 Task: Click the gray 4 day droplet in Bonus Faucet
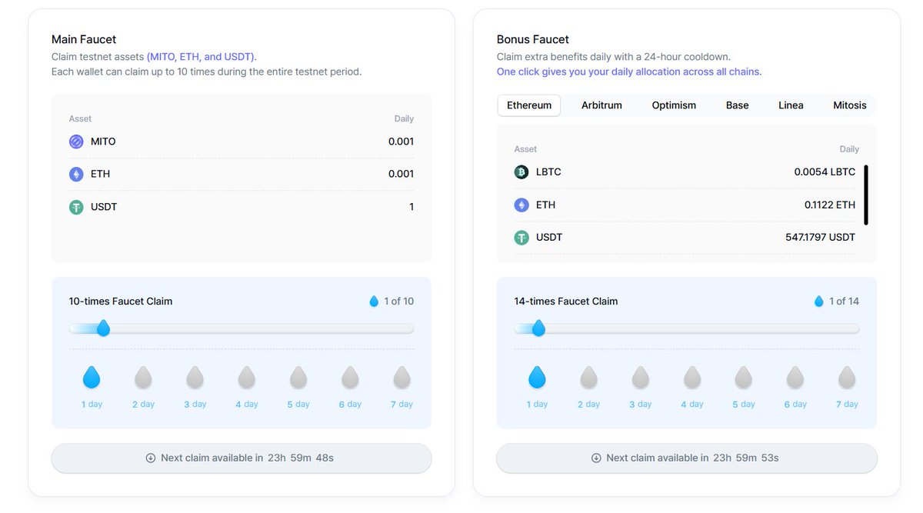(x=692, y=378)
